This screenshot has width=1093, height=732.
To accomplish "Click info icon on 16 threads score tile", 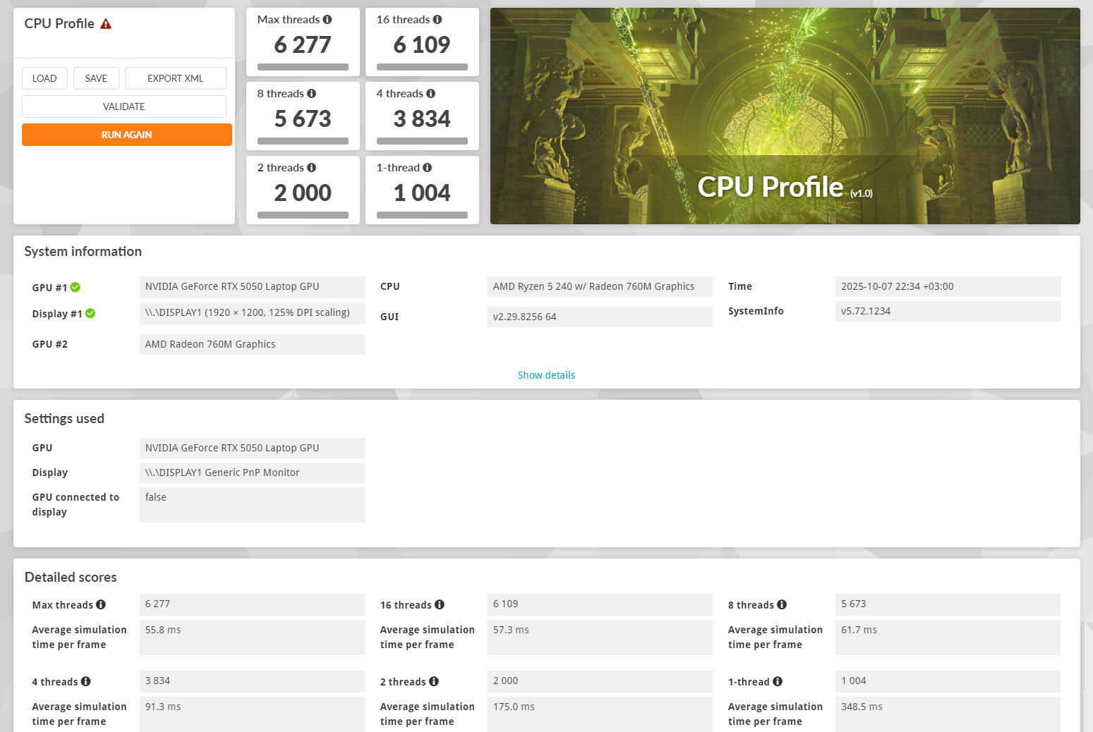I will point(437,20).
